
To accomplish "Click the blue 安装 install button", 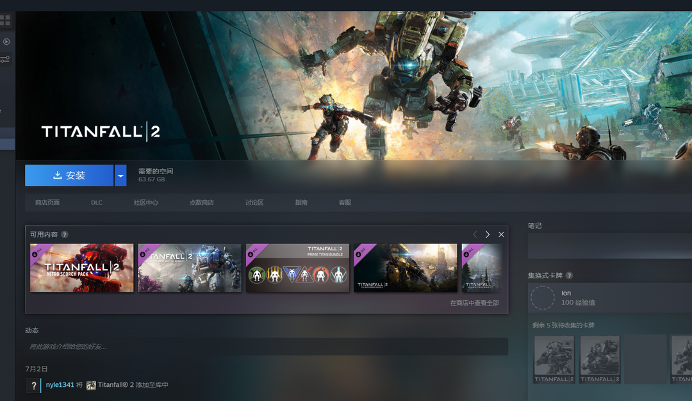I will click(69, 175).
